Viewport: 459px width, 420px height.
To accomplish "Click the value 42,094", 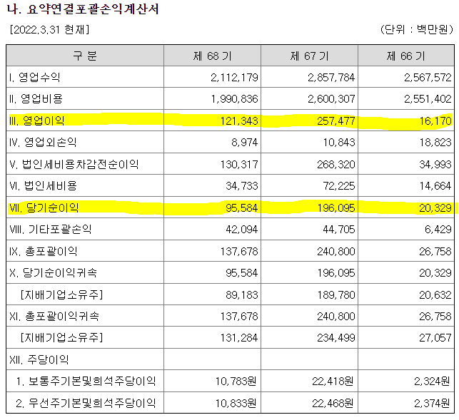I will pyautogui.click(x=242, y=230).
